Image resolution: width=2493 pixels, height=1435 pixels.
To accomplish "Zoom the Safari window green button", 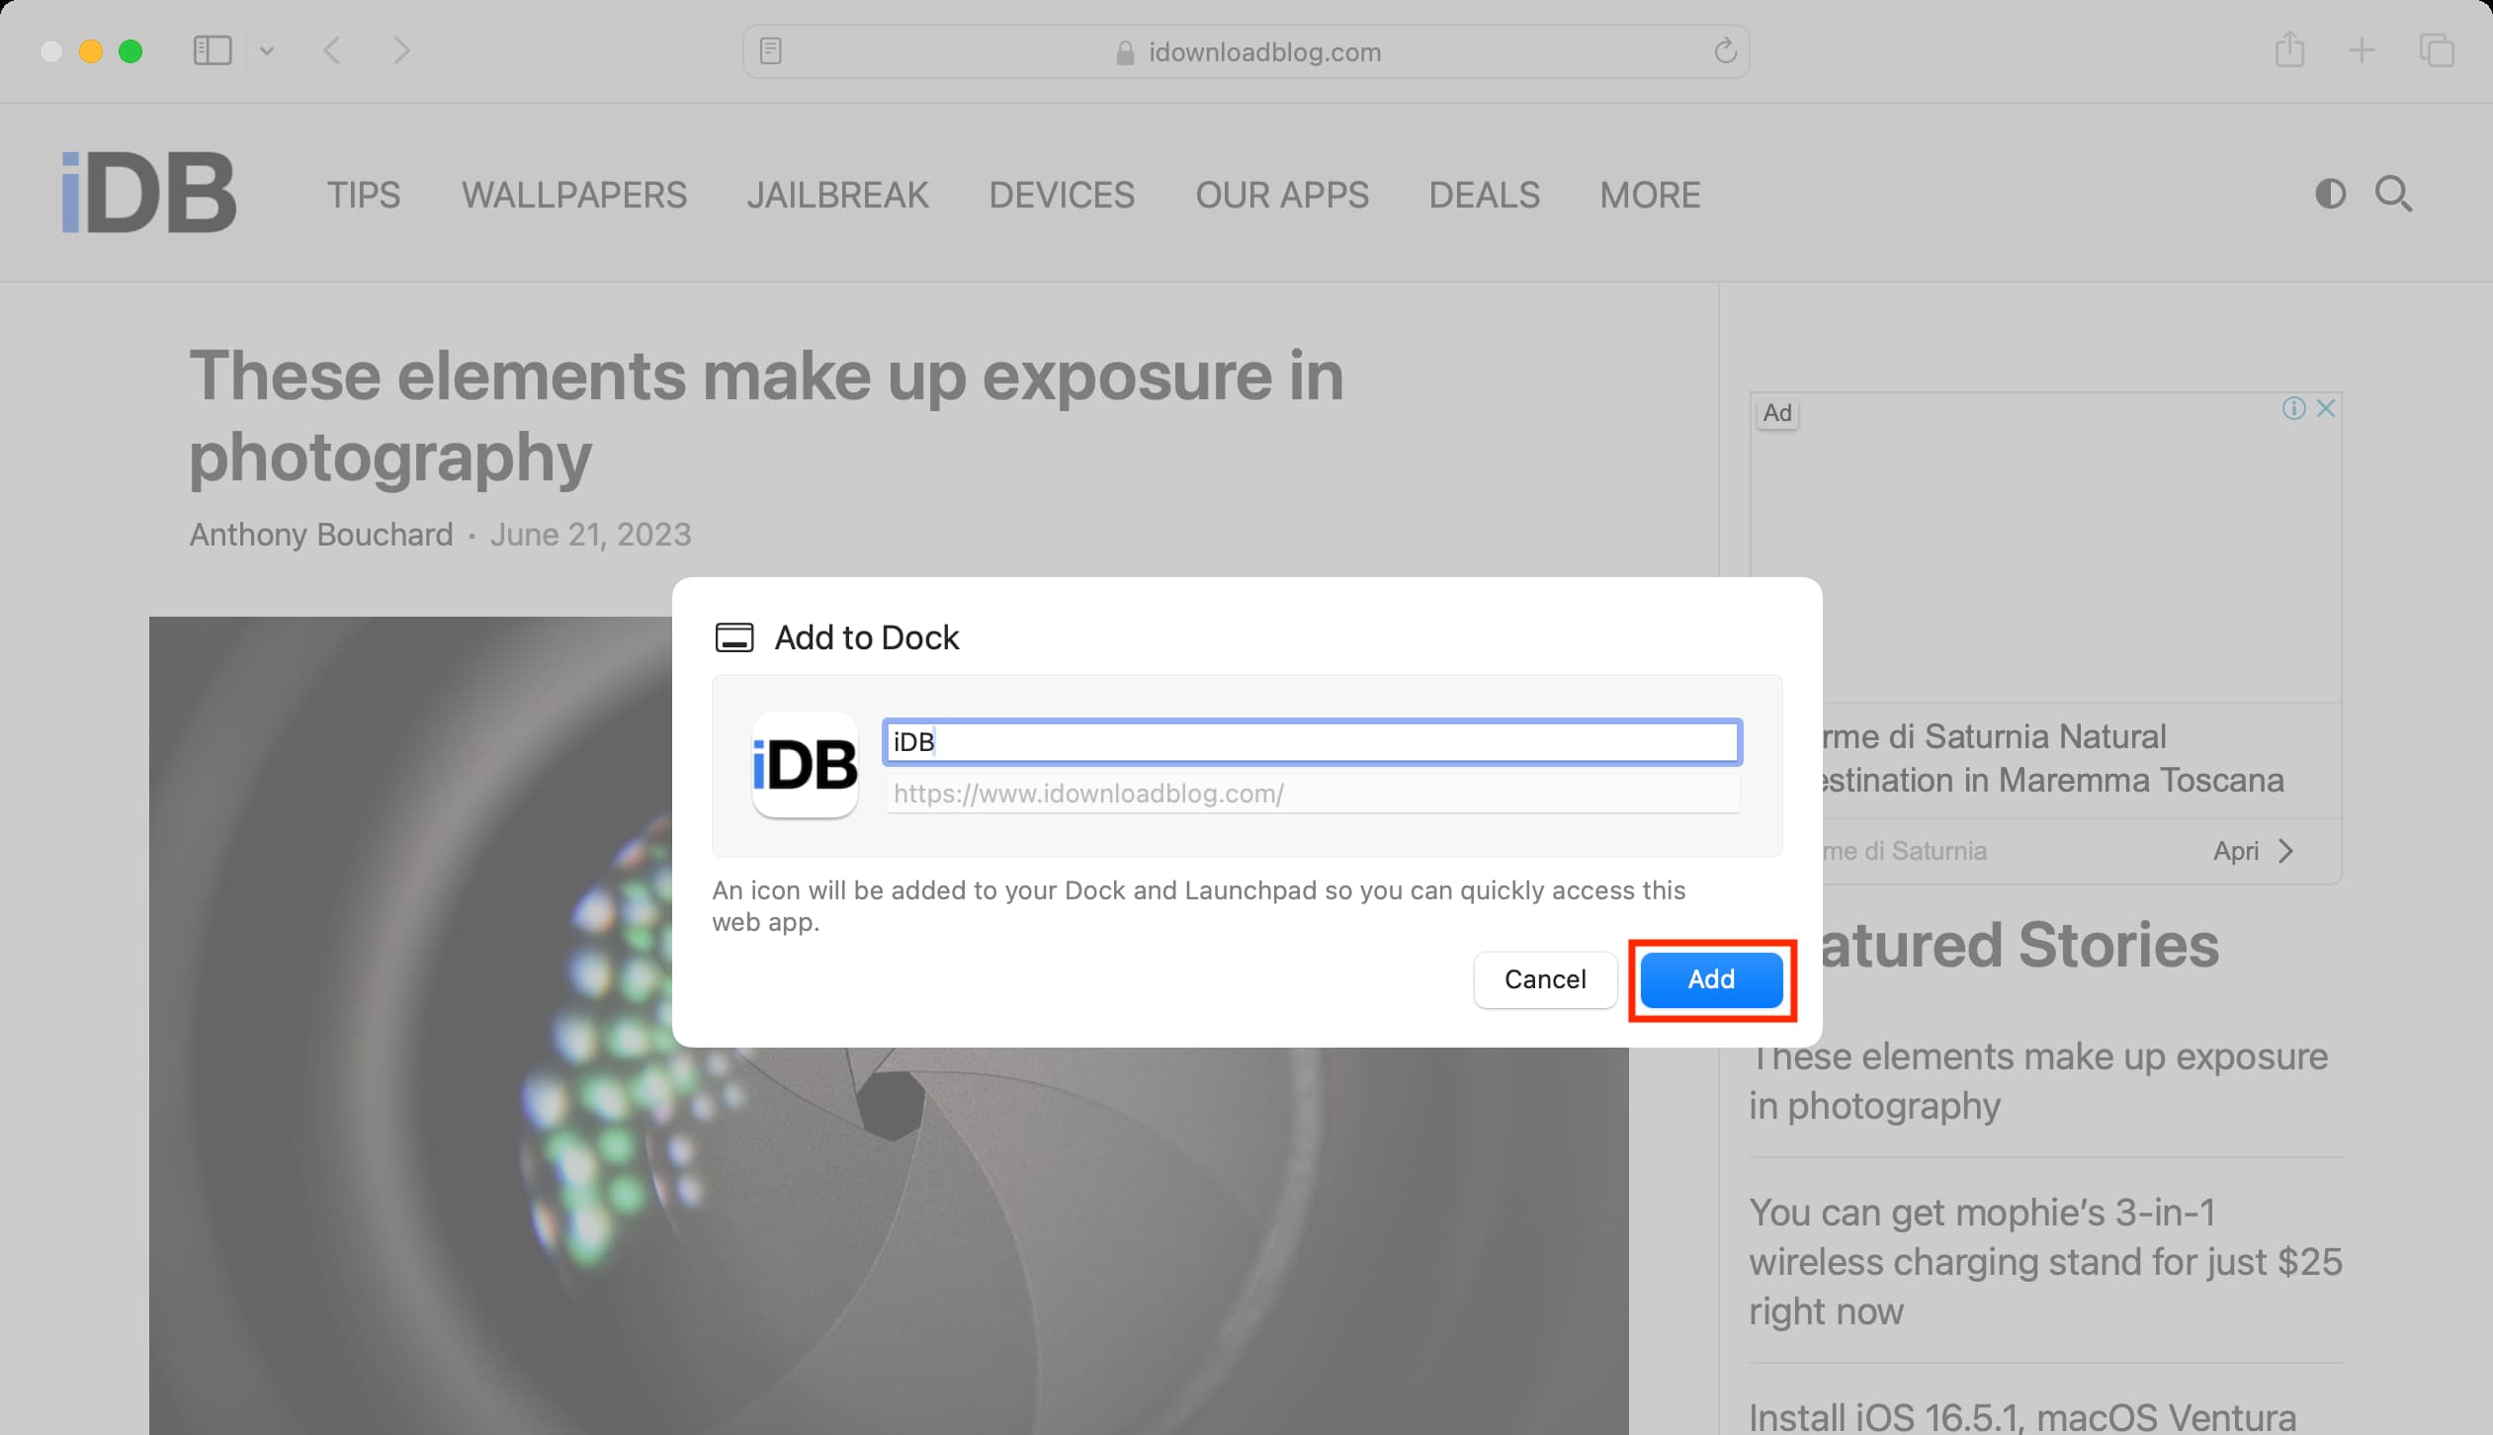I will 130,51.
